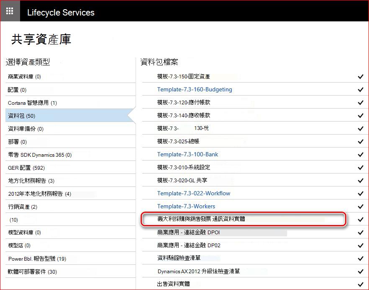Open 模板-7.3-150-固定資產 package
The height and width of the screenshot is (290, 369).
(183, 76)
